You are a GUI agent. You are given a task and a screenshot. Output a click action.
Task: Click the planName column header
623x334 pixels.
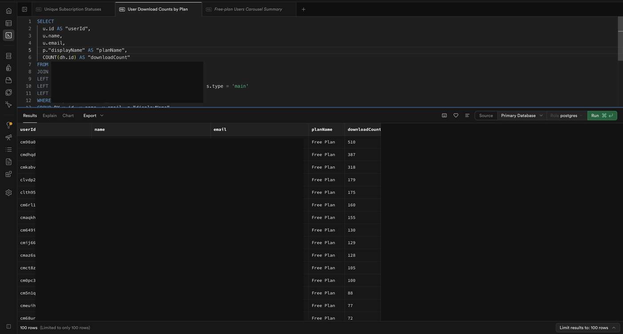(327, 129)
